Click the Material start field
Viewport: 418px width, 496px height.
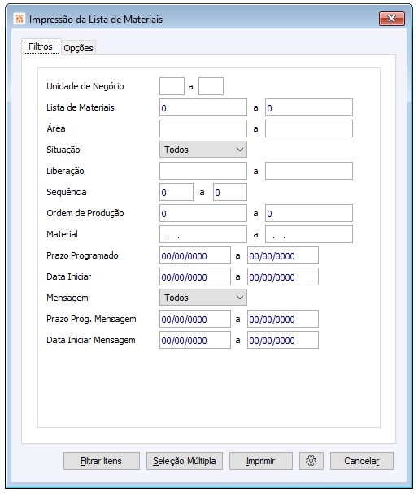tap(203, 234)
